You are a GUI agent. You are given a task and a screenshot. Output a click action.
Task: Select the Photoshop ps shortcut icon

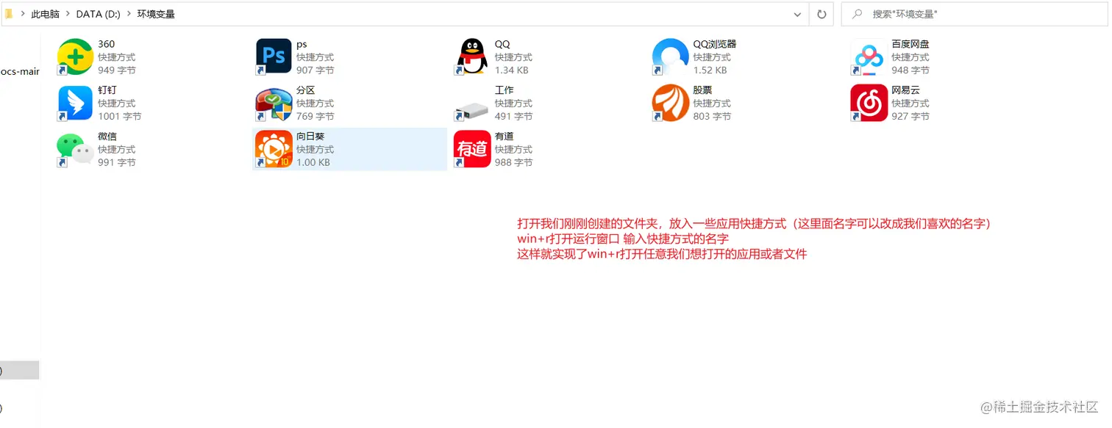[x=274, y=57]
